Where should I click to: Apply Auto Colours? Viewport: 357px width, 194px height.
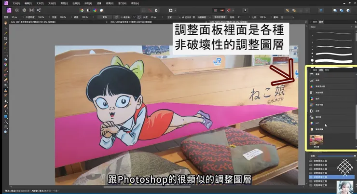tap(95, 10)
